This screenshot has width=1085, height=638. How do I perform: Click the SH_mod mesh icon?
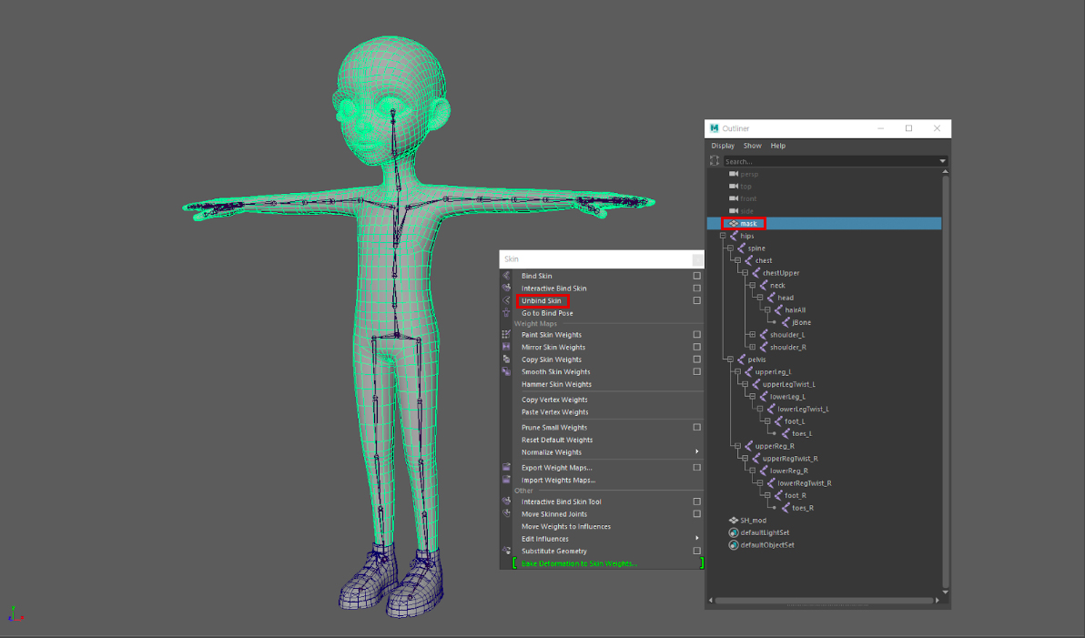[734, 521]
